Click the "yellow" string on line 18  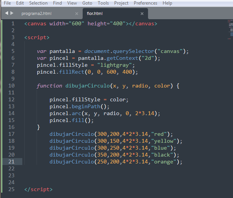click(x=164, y=141)
